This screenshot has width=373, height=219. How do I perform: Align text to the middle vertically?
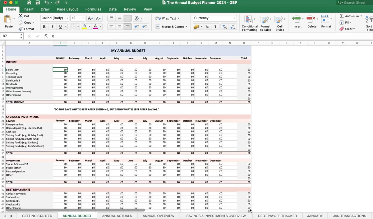point(119,18)
